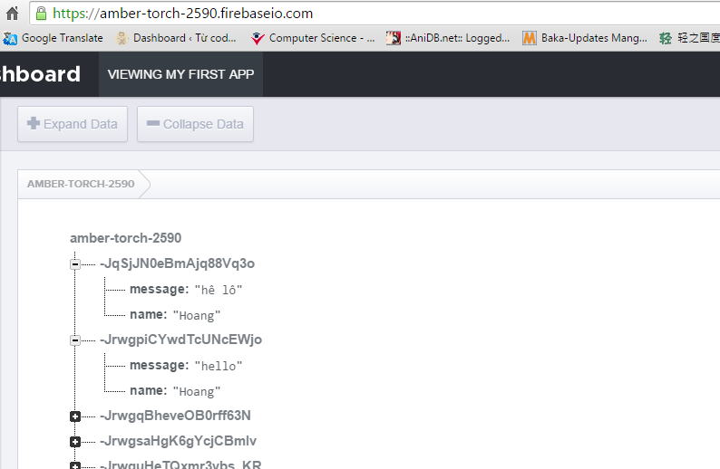Click the Expand Data button
This screenshot has width=720, height=469.
pos(73,124)
